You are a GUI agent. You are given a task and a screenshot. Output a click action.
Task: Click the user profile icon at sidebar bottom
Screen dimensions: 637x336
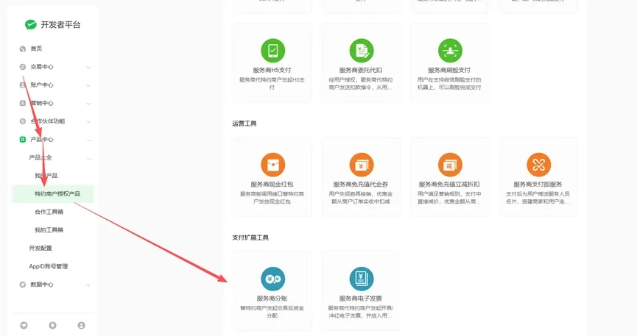(x=81, y=325)
